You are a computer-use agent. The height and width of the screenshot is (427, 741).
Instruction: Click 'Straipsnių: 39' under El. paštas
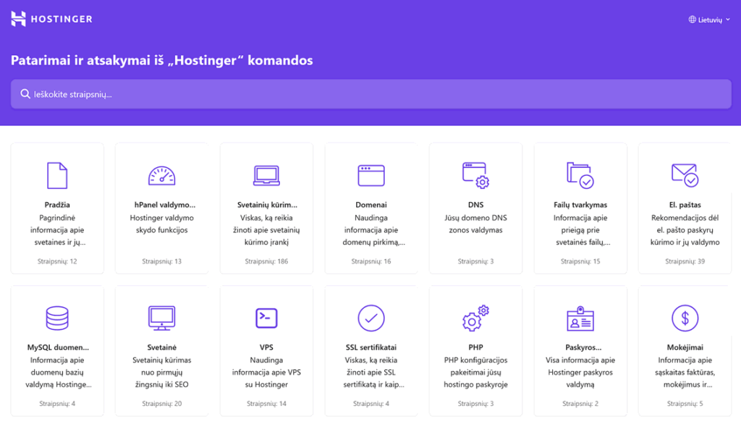[x=685, y=261]
